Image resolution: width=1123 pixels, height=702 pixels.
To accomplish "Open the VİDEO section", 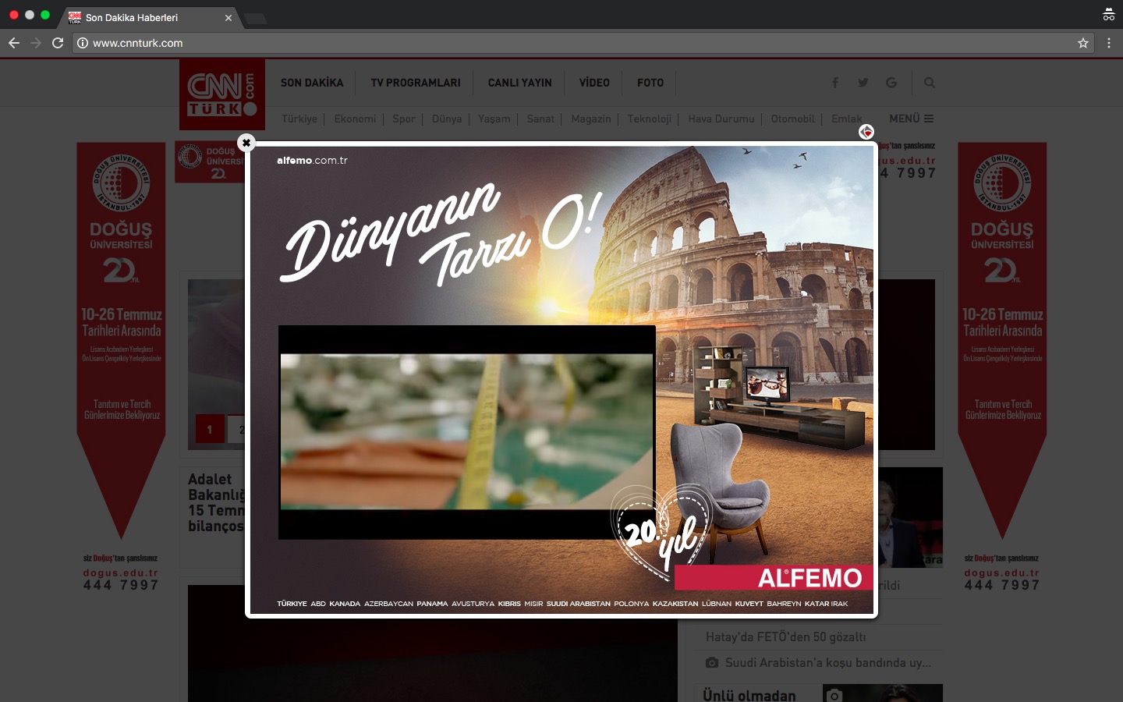I will tap(594, 83).
